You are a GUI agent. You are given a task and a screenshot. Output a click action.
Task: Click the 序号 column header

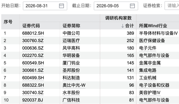point(8,22)
